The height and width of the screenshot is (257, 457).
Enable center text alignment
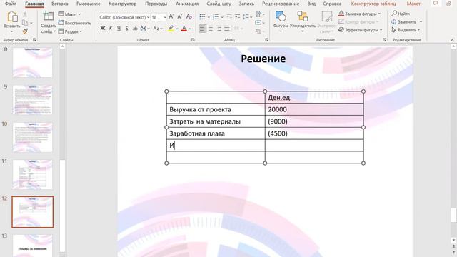click(211, 29)
